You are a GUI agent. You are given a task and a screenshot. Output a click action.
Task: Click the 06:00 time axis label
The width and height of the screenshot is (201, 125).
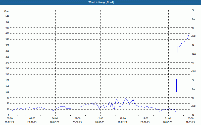click(x=55, y=118)
